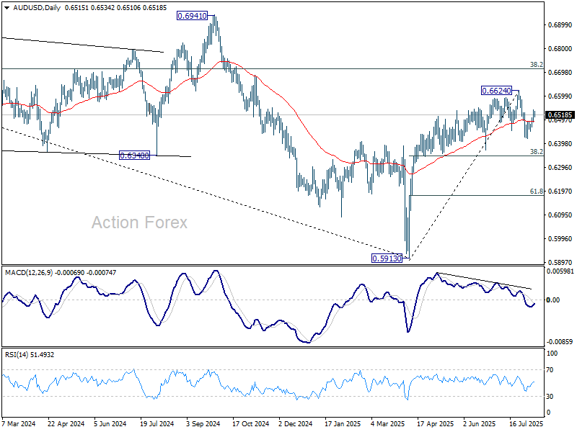Select the 61.8 Fibonacci retracement label
Image resolution: width=577 pixels, height=432 pixels.
coord(536,192)
